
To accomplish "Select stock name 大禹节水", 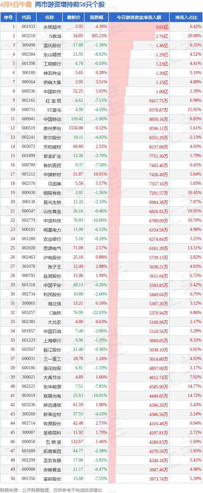I will (52, 377).
